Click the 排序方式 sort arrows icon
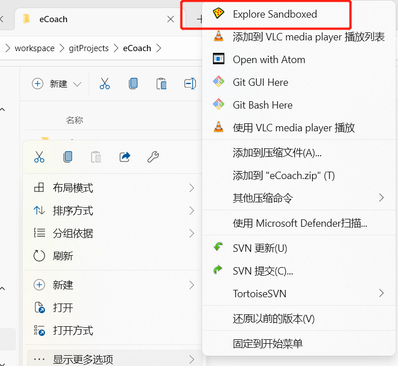This screenshot has height=366, width=398. point(39,210)
